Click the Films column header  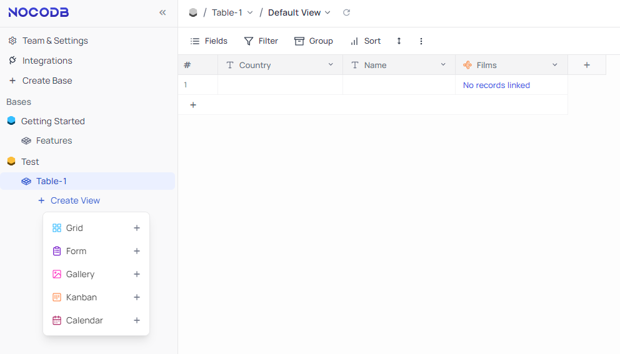512,65
